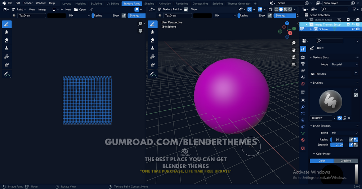Open the Material properties tab
Screen dimensions: 362x189
click(x=303, y=140)
